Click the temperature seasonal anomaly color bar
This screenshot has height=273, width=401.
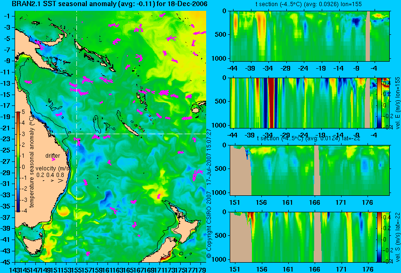pos(18,162)
